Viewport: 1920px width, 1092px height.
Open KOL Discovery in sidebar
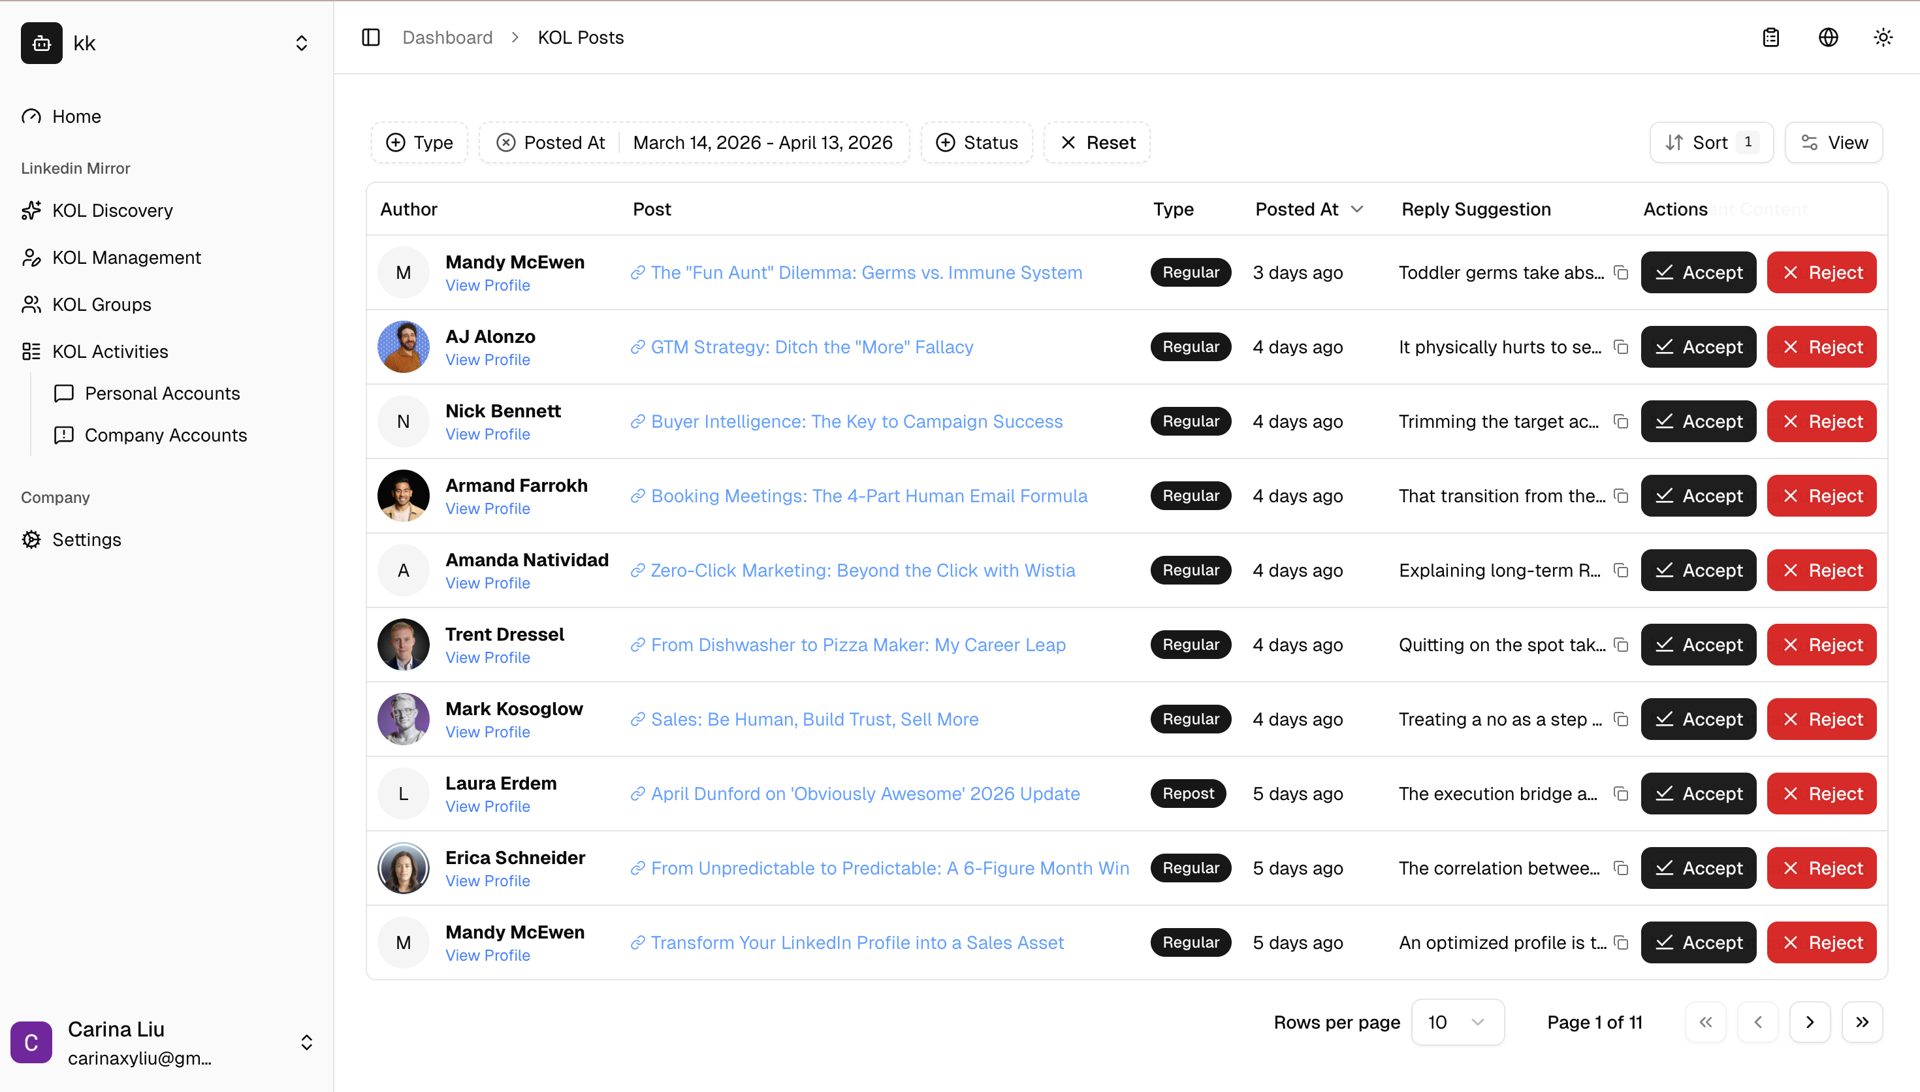pyautogui.click(x=112, y=211)
